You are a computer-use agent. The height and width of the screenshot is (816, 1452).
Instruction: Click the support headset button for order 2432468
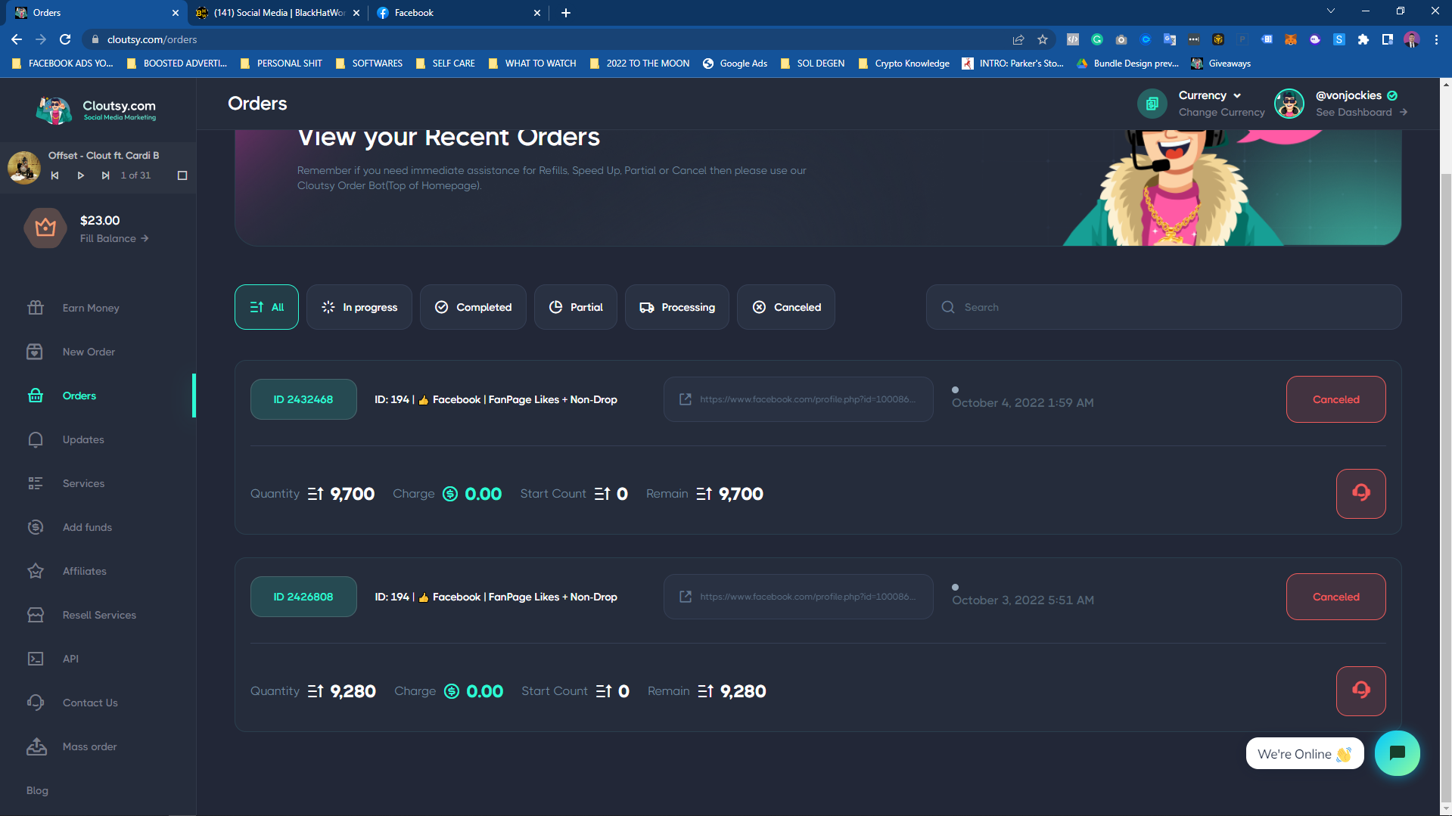[x=1361, y=494]
